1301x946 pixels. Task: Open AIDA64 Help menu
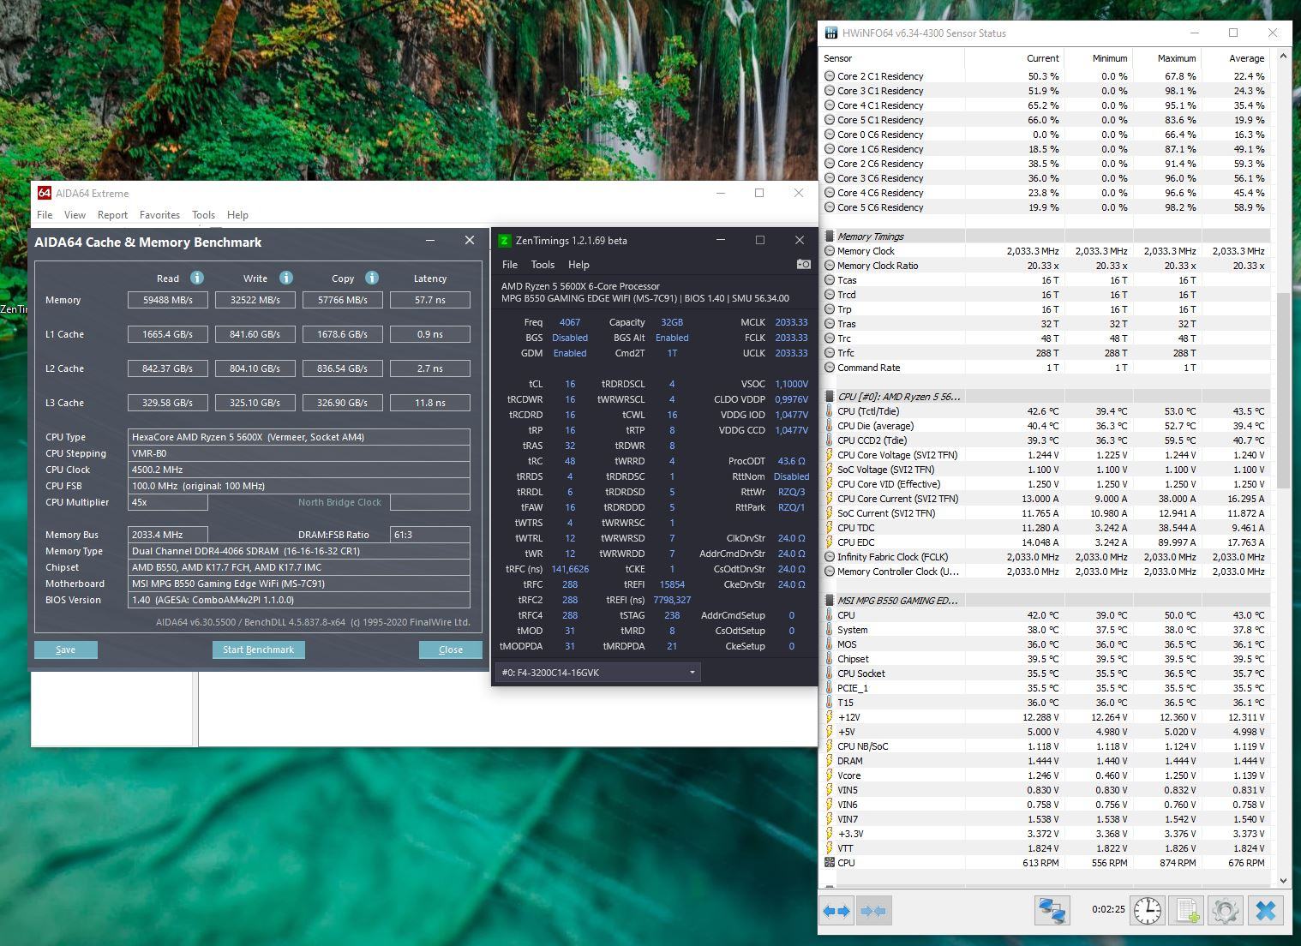pyautogui.click(x=237, y=215)
